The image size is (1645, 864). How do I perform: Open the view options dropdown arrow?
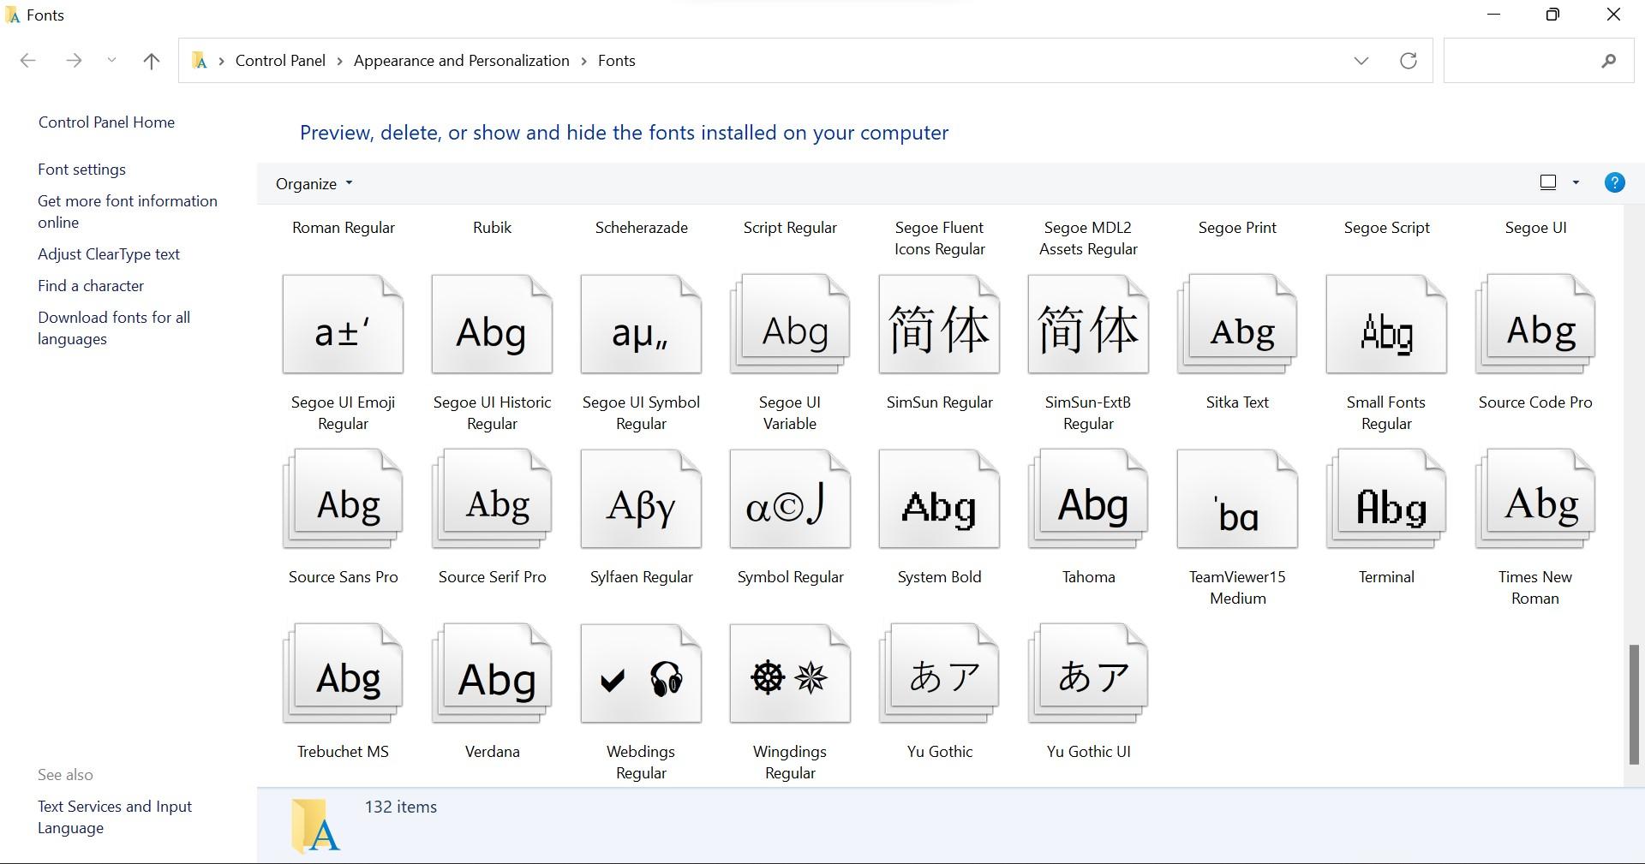pos(1575,182)
